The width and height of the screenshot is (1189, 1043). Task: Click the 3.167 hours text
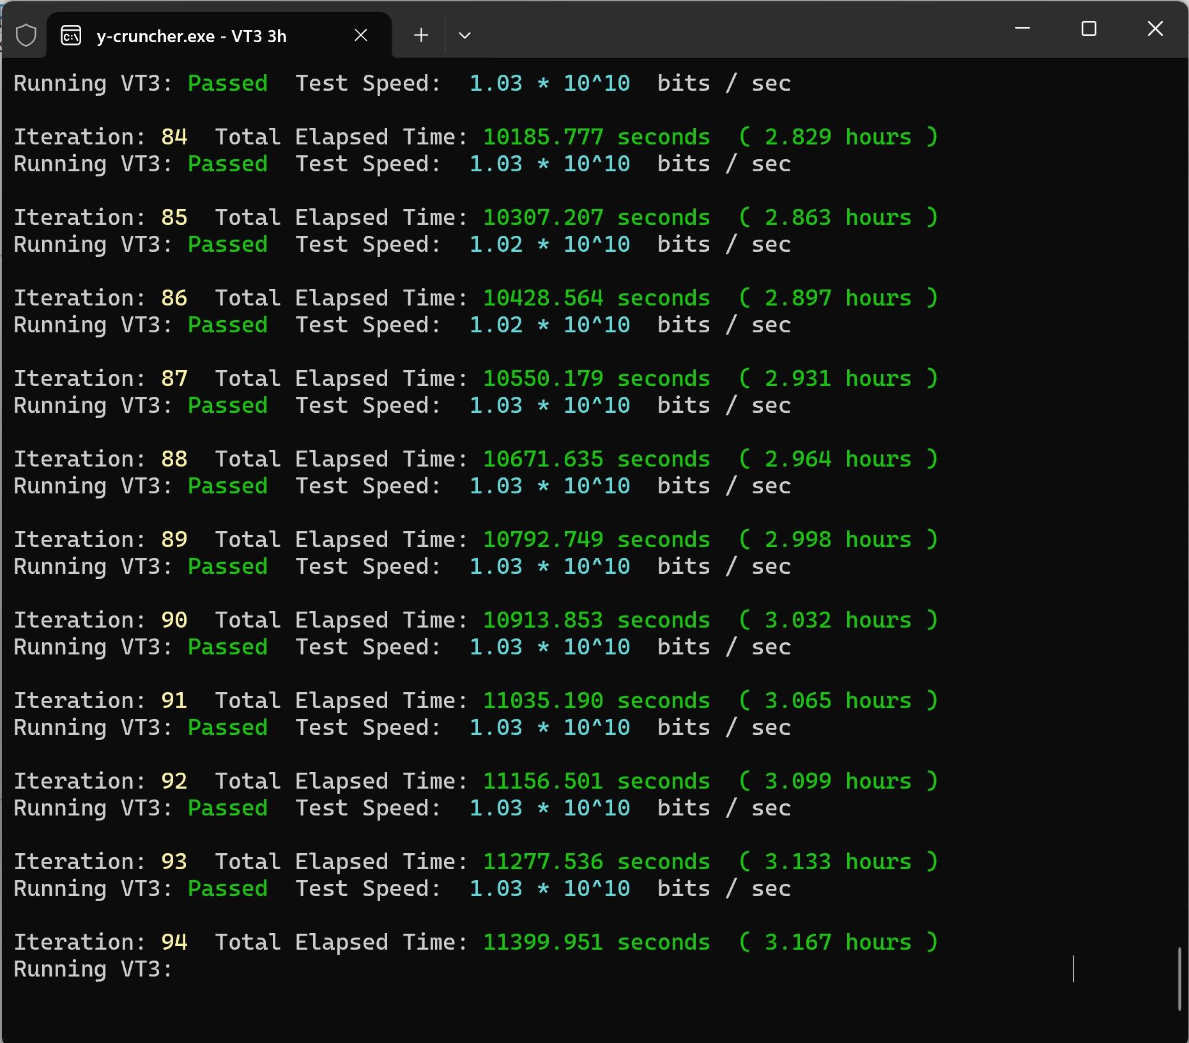click(x=838, y=943)
